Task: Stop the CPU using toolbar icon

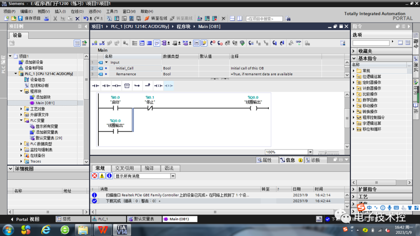Action: coord(215,19)
